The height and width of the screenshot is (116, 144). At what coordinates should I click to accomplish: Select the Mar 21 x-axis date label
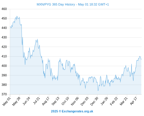tap(124, 101)
